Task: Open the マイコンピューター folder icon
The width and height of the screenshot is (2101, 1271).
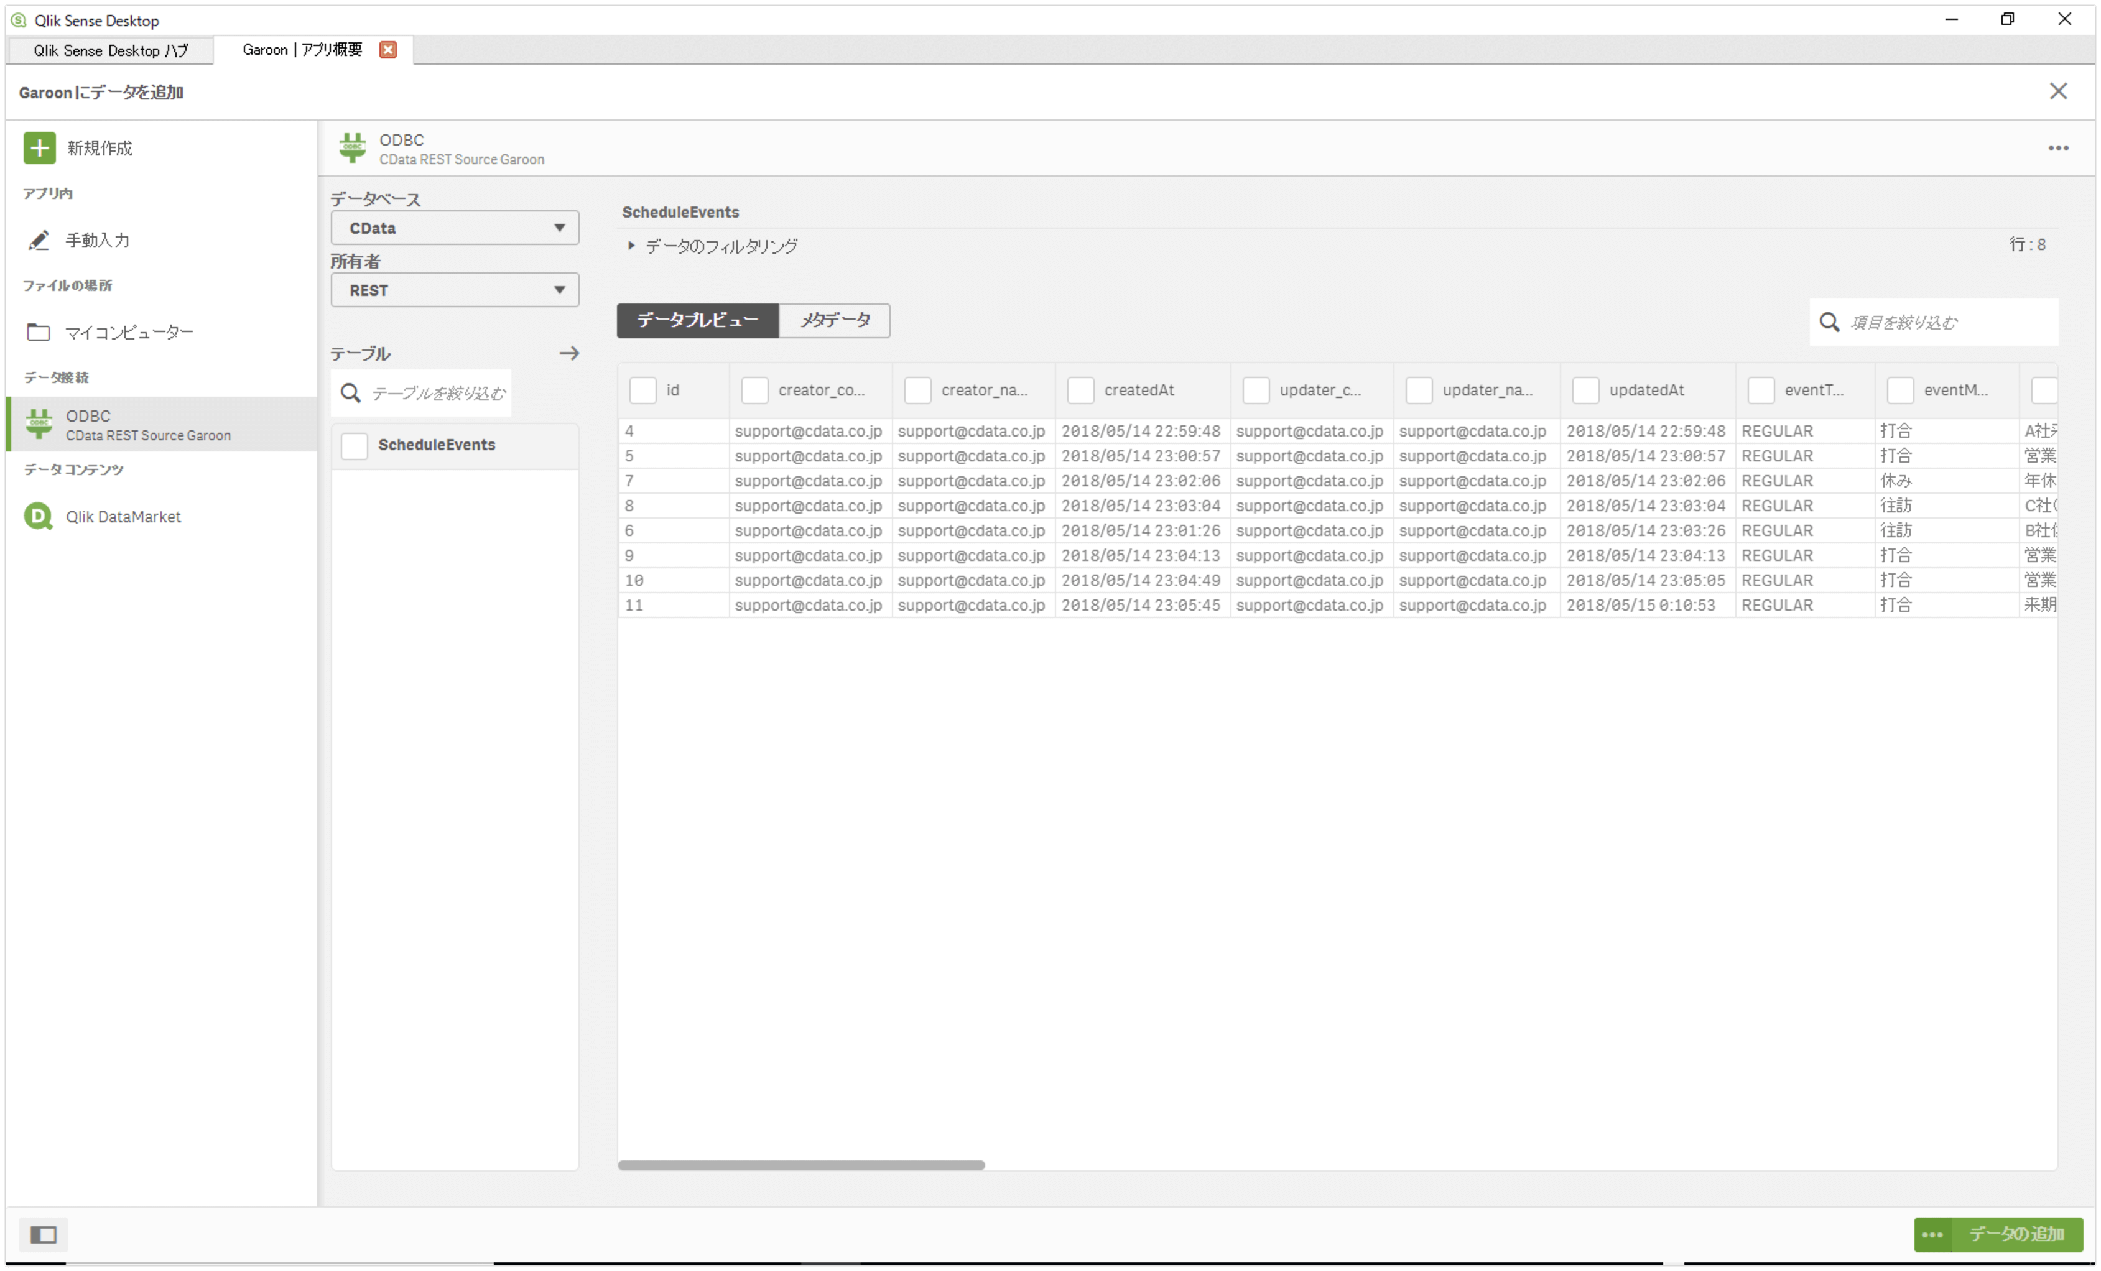Action: pyautogui.click(x=39, y=333)
